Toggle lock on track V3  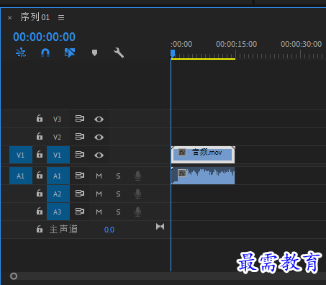[x=40, y=119]
